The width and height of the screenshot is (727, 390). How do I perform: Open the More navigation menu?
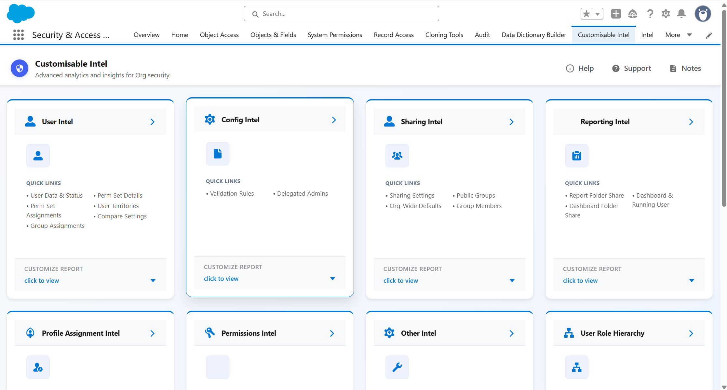coord(679,35)
